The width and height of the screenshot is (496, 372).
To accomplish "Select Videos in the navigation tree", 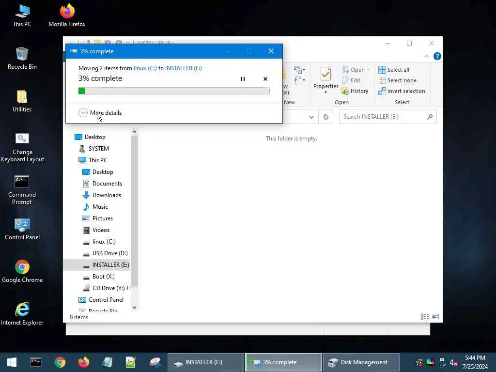I will (96, 230).
